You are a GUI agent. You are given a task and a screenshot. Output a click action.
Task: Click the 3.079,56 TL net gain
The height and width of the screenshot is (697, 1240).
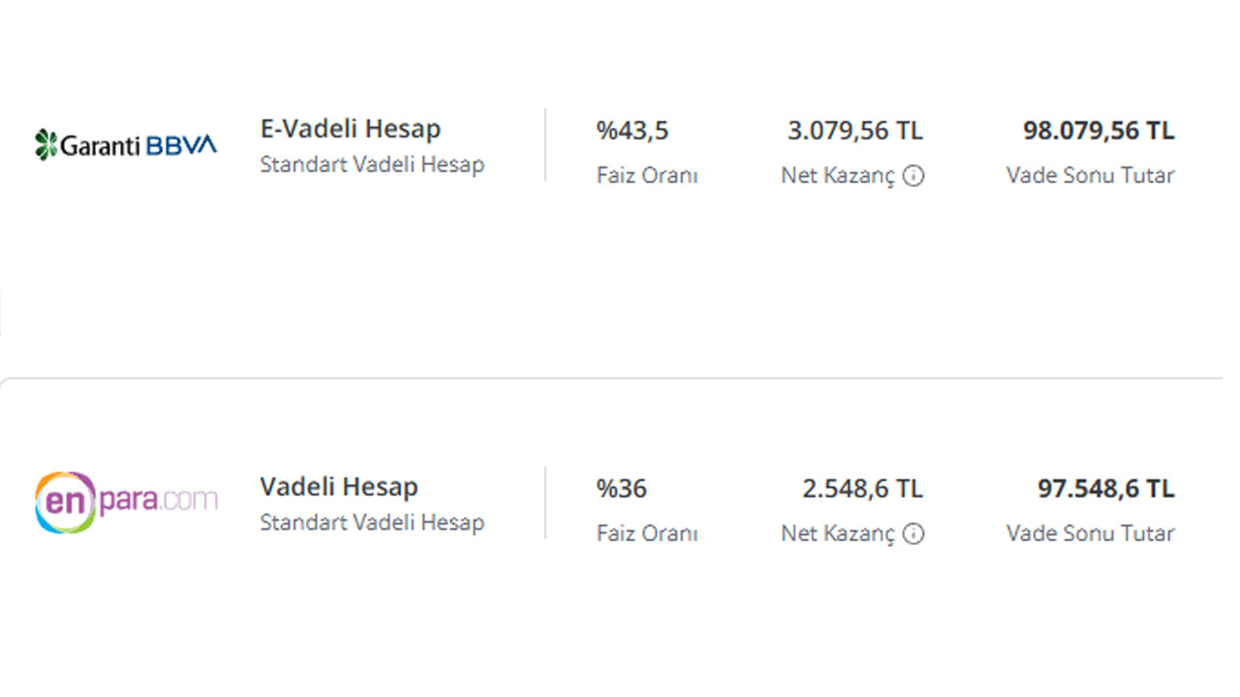tap(855, 131)
